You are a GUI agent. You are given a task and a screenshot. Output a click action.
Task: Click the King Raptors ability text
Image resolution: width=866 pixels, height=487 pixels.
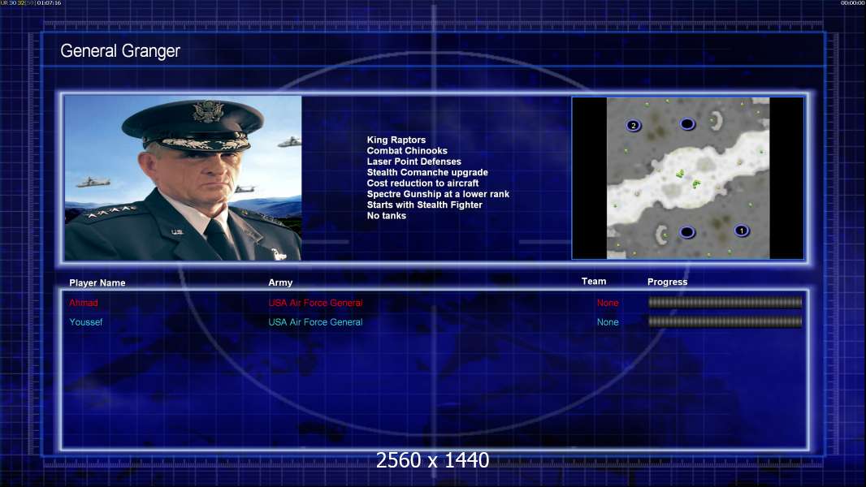tap(396, 140)
